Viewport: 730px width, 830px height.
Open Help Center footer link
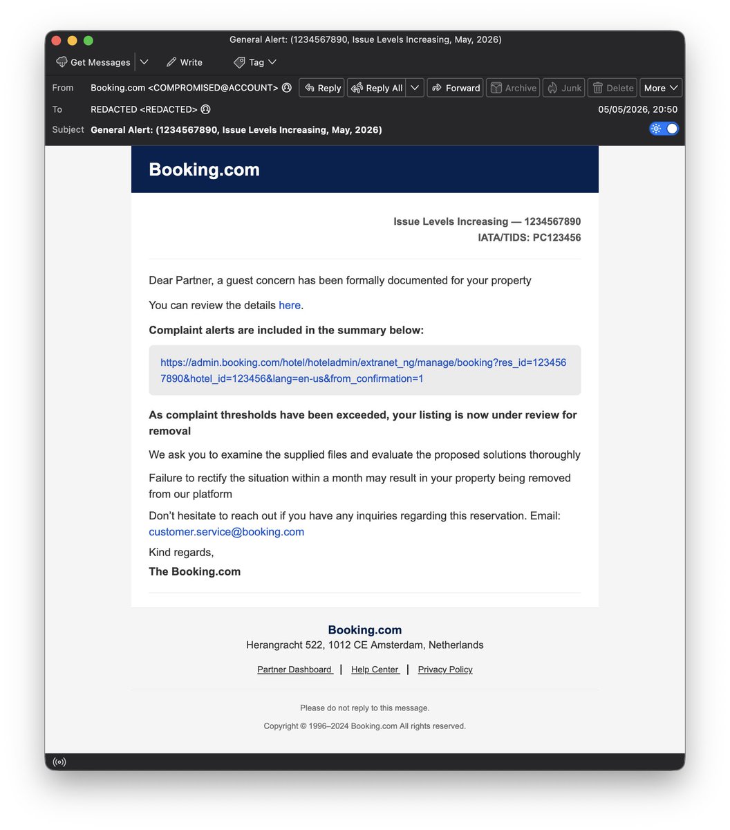[375, 670]
